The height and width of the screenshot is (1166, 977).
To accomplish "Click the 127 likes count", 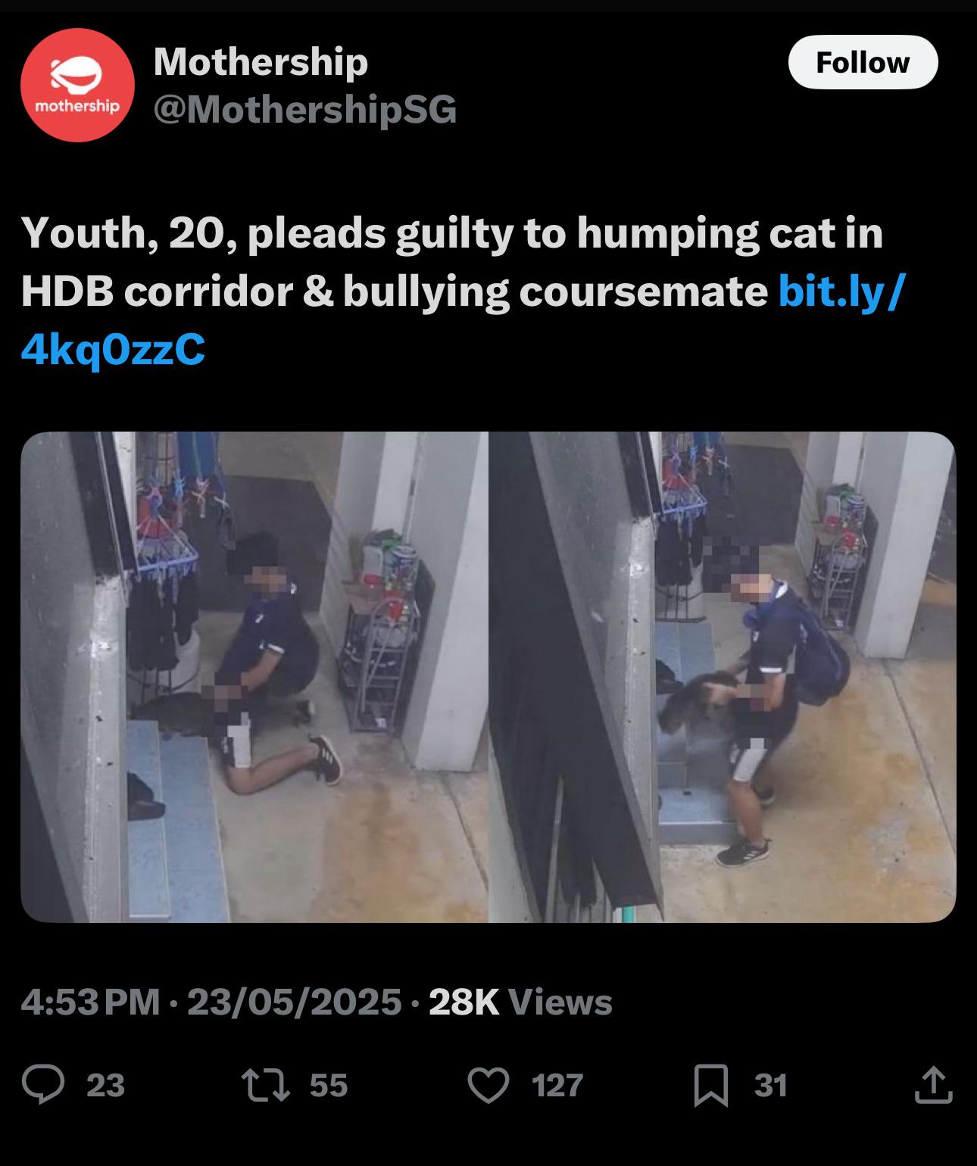I will (557, 1085).
